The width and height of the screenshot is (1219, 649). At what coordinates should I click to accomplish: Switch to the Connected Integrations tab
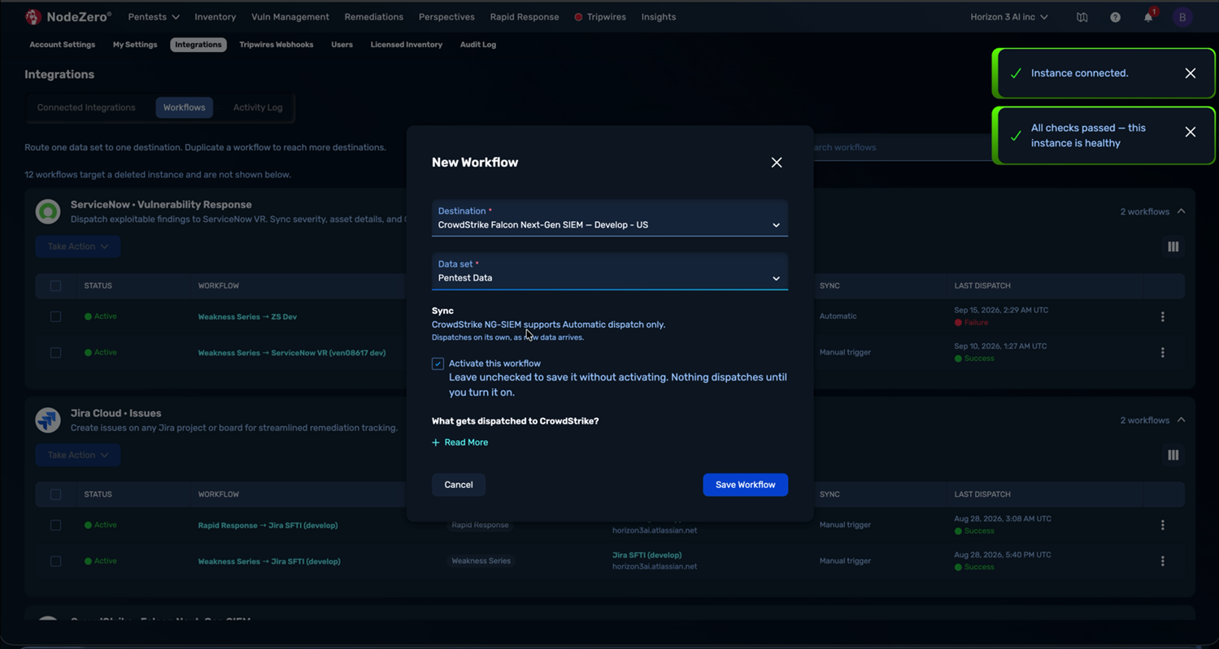click(86, 107)
